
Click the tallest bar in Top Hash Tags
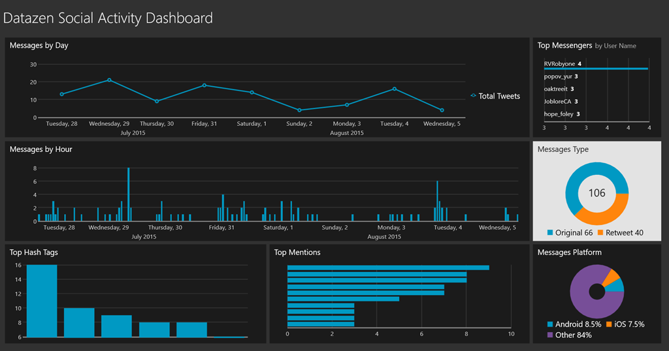pos(42,301)
